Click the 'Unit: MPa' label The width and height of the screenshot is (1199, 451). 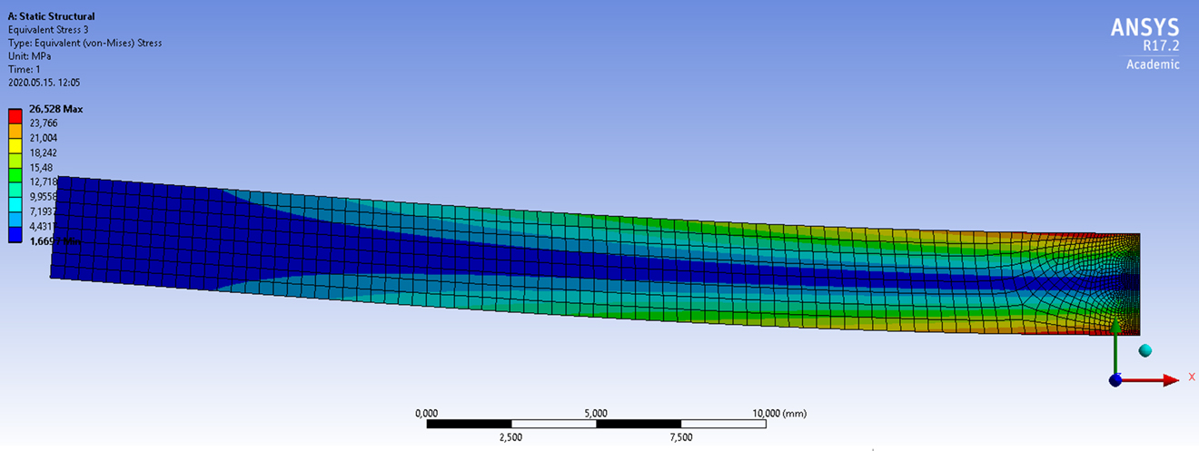[30, 55]
